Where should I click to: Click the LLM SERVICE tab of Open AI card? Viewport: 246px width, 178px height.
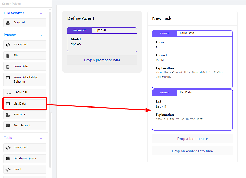point(79,31)
